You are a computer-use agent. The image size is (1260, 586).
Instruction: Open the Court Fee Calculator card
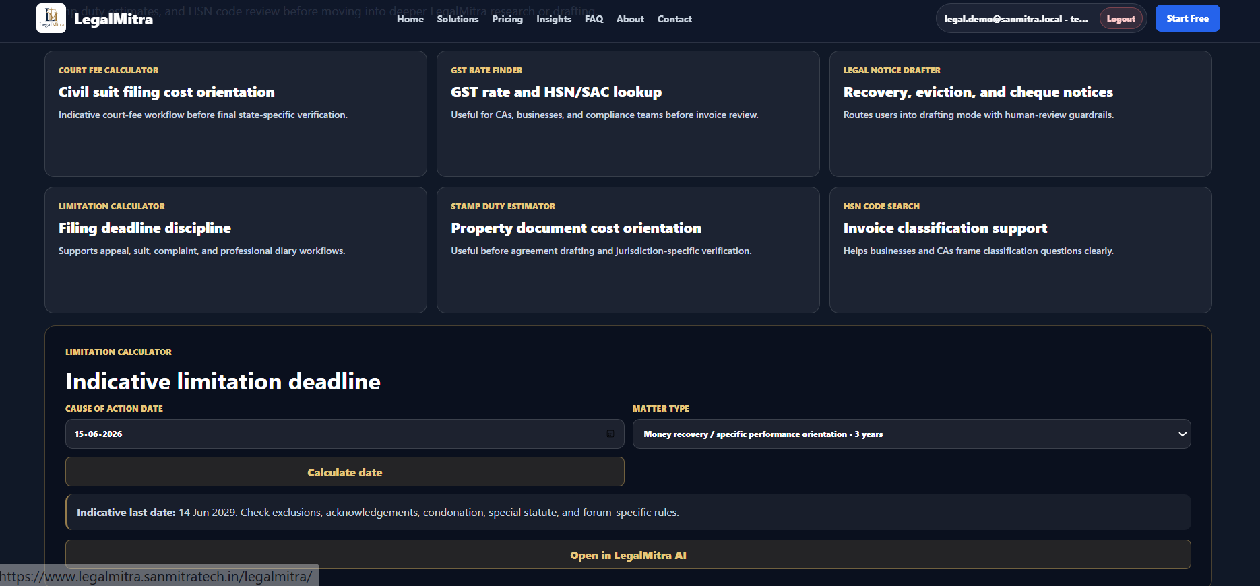click(x=236, y=114)
